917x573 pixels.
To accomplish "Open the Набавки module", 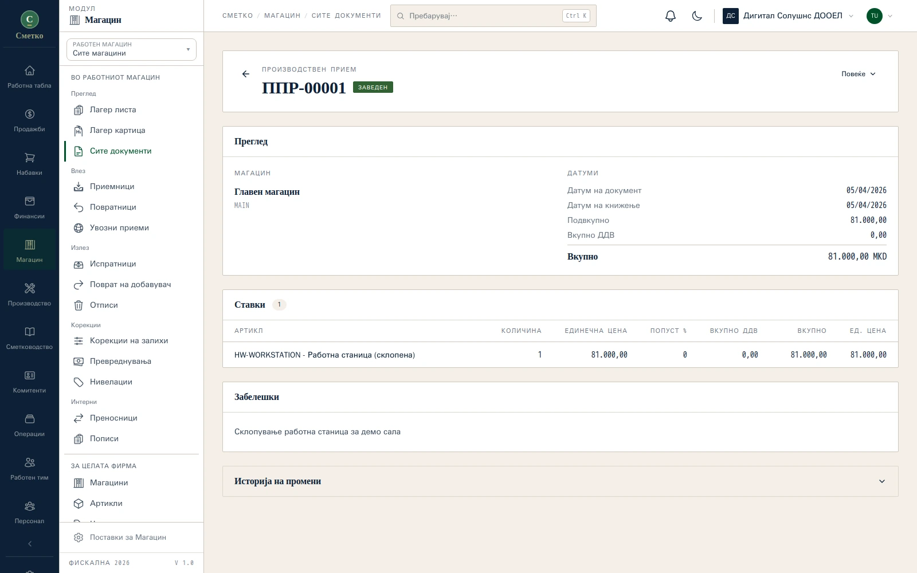I will tap(29, 164).
